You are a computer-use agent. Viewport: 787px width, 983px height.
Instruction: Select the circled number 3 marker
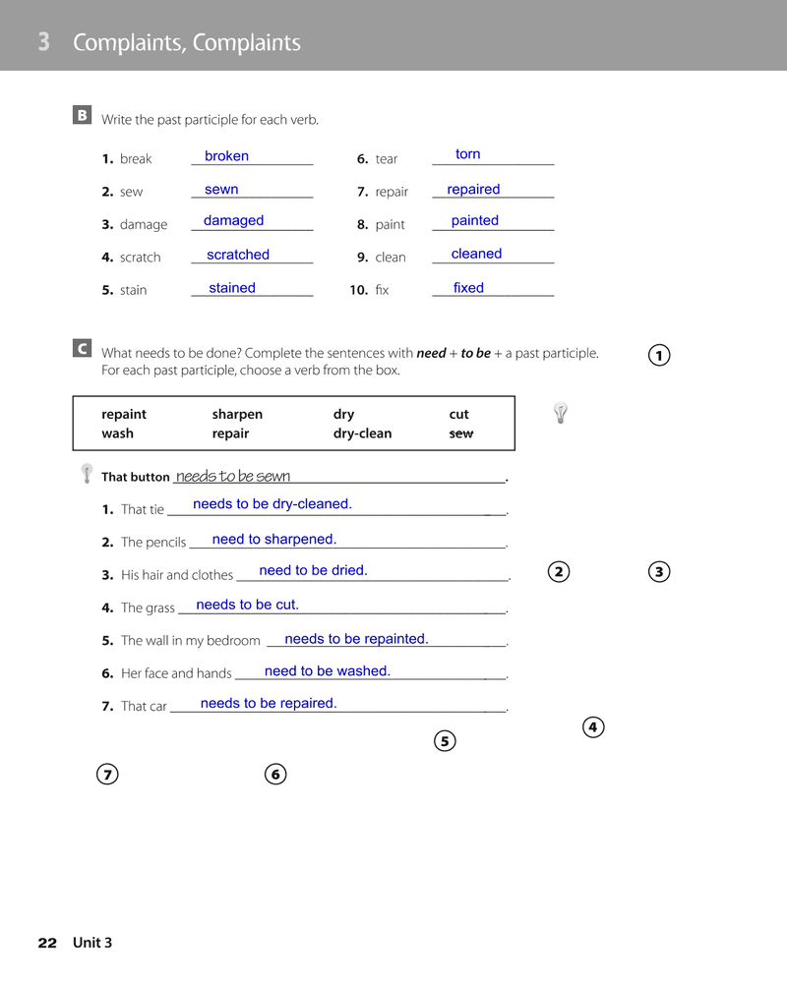point(659,572)
